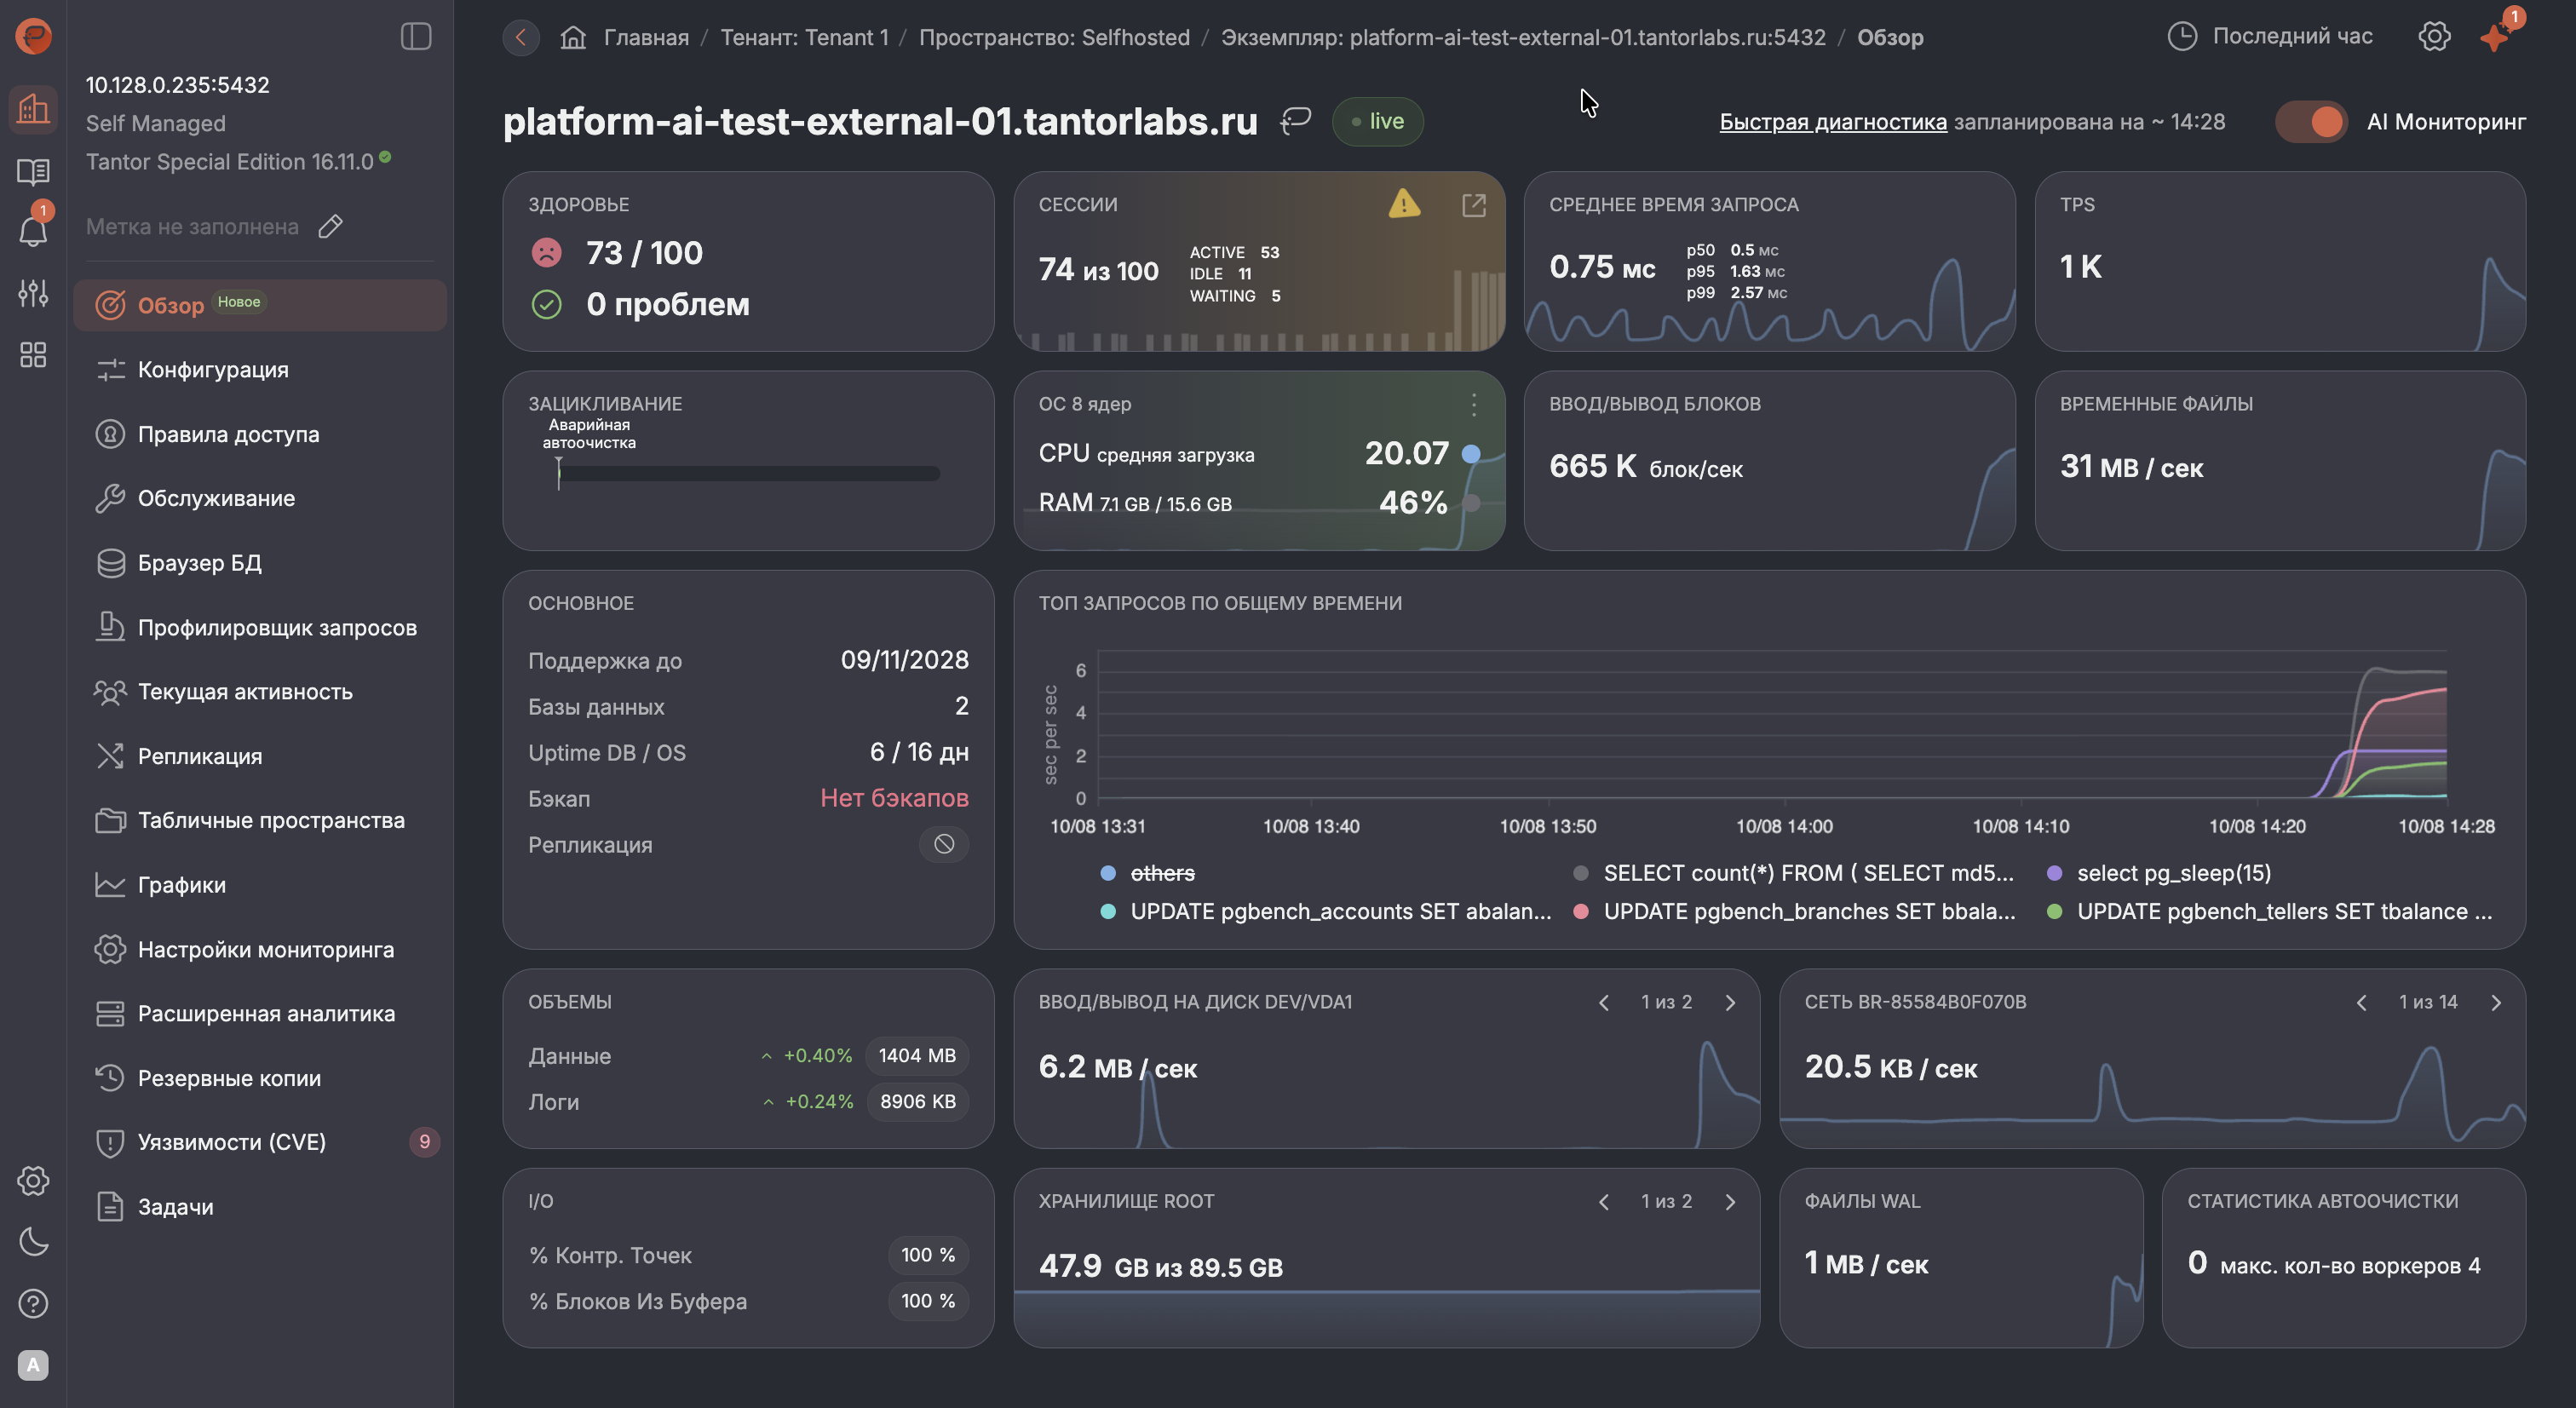Open help question mark icon

click(33, 1304)
